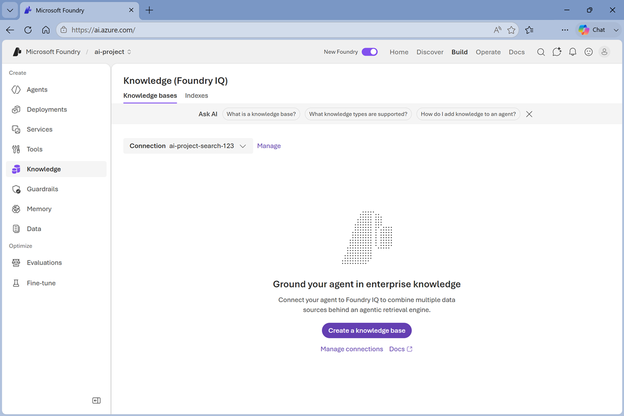This screenshot has height=416, width=624.
Task: Open a new browser tab
Action: click(x=149, y=10)
